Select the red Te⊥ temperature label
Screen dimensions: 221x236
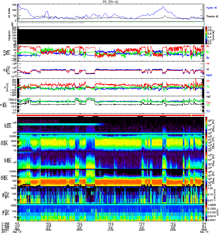[x=208, y=102]
